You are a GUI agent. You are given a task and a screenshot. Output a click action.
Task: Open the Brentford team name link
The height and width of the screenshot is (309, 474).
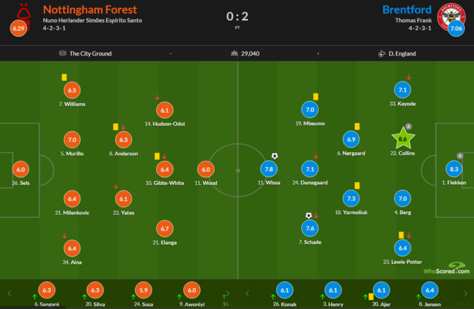point(406,10)
